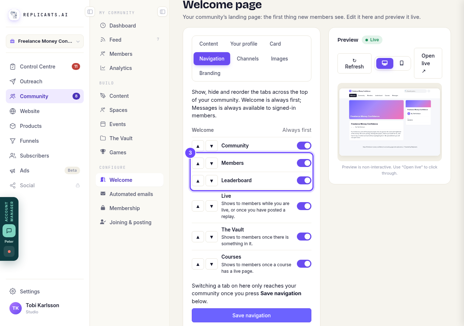Click the Outreach paper plane icon
This screenshot has height=326, width=464.
[x=13, y=81]
